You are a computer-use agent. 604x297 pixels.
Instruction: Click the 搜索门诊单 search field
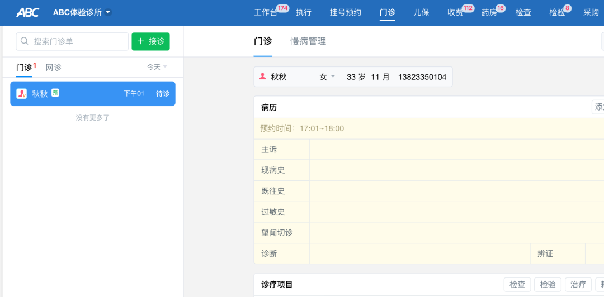72,41
